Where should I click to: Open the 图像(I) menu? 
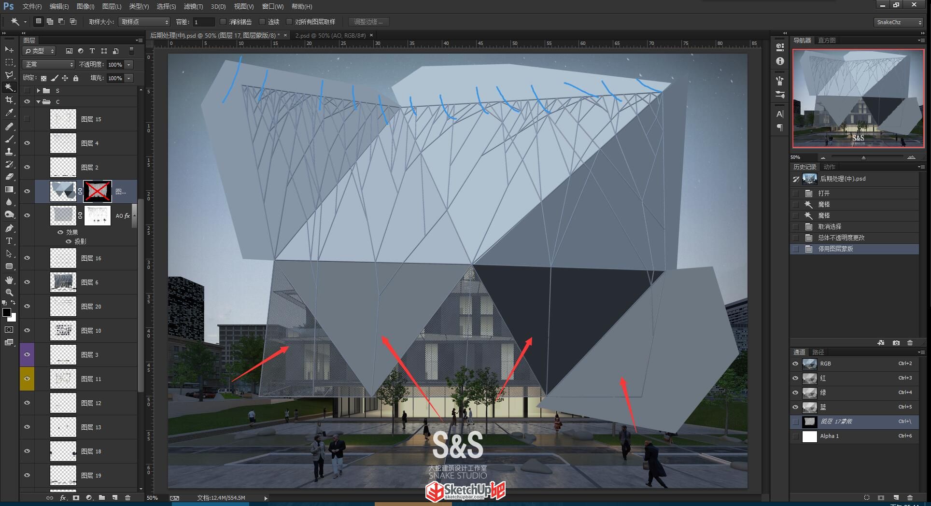point(85,6)
